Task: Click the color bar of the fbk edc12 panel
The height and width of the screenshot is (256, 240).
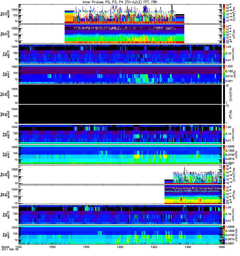Action: [x=224, y=215]
